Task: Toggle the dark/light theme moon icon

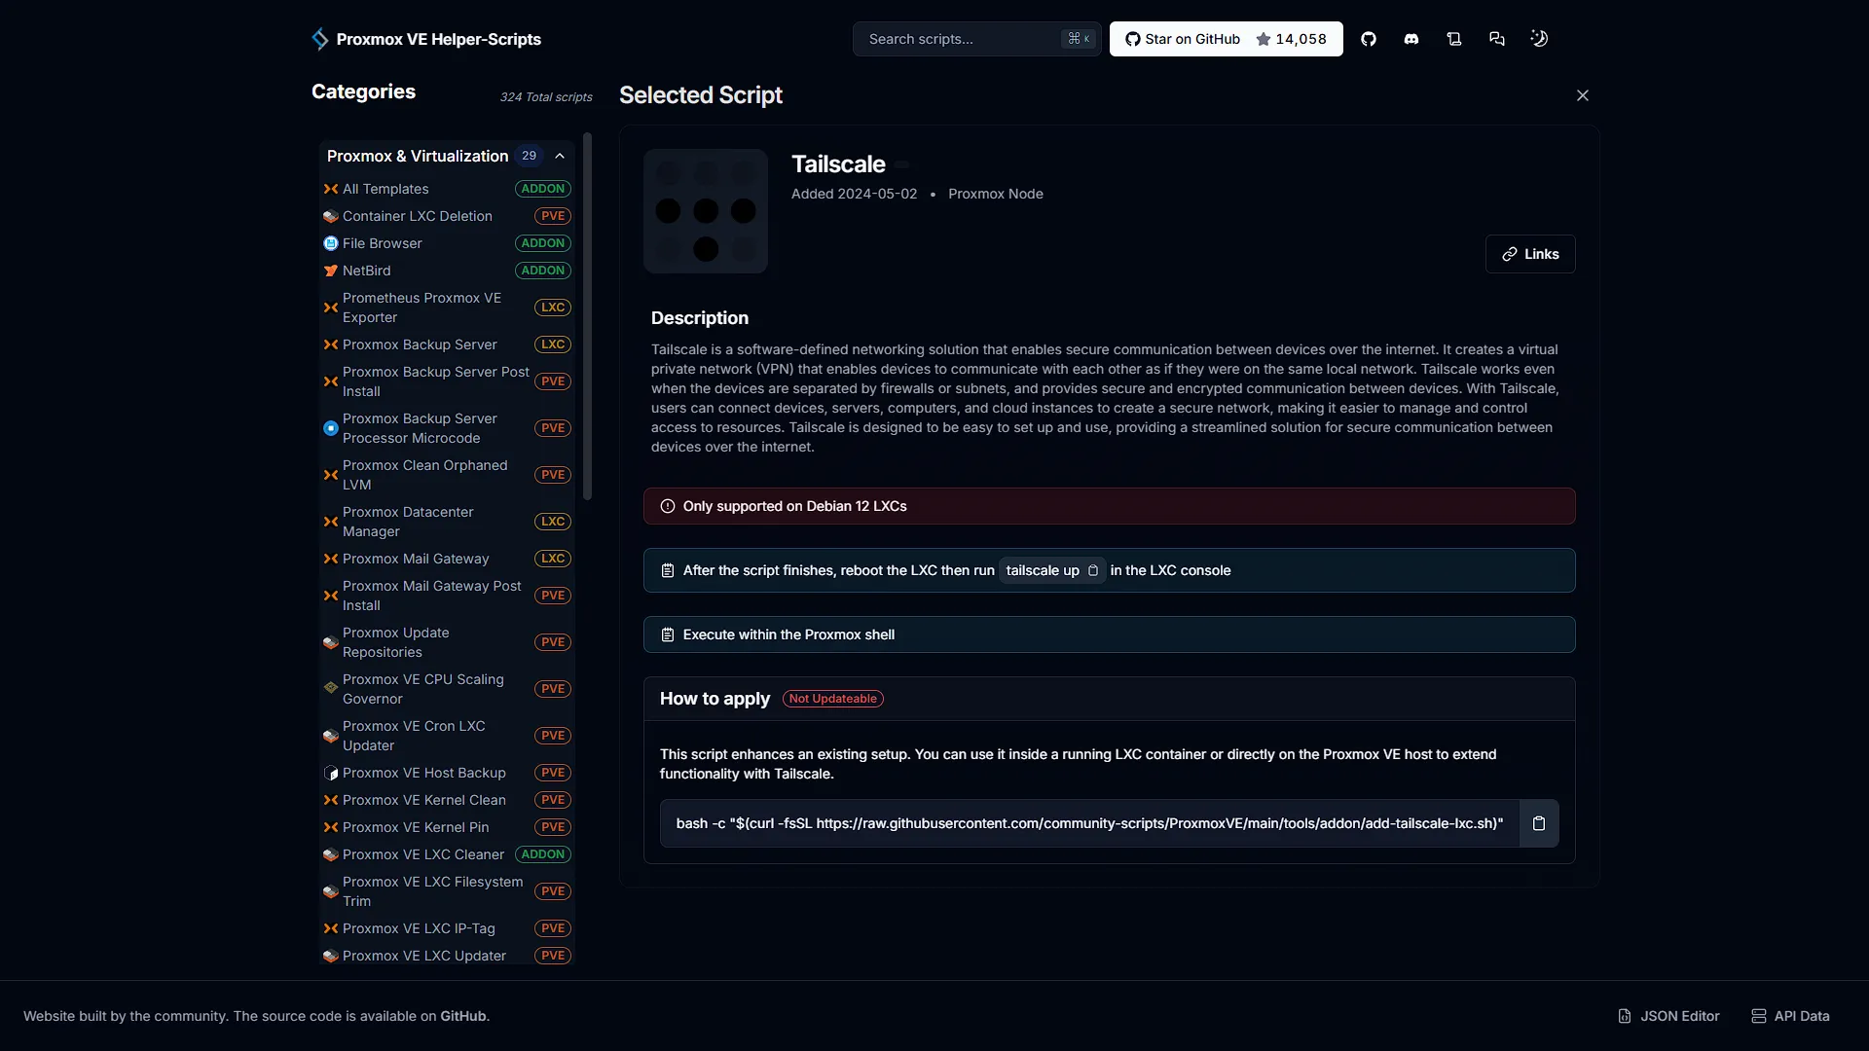Action: (x=1539, y=39)
